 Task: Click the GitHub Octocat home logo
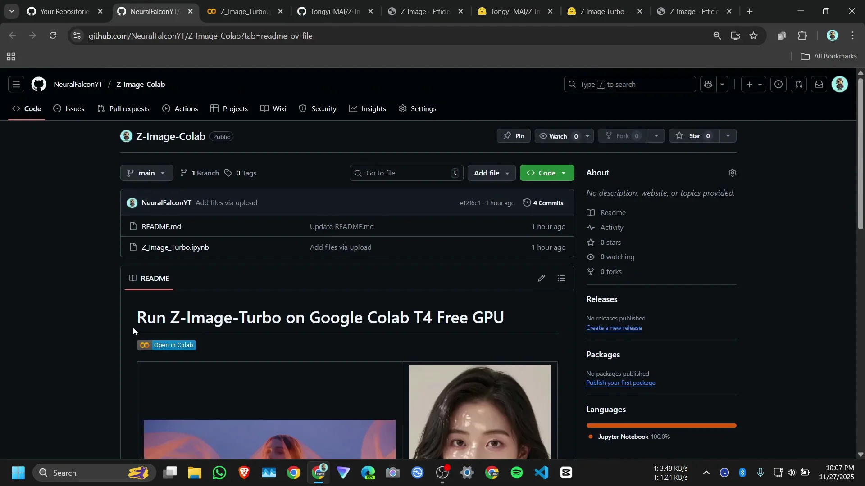point(39,85)
